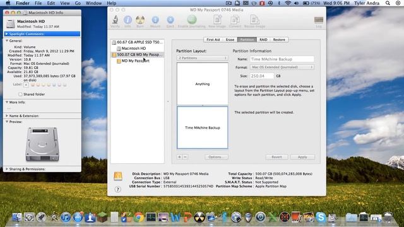Open the Log toolbar icon
404x227 pixels.
[x=319, y=21]
